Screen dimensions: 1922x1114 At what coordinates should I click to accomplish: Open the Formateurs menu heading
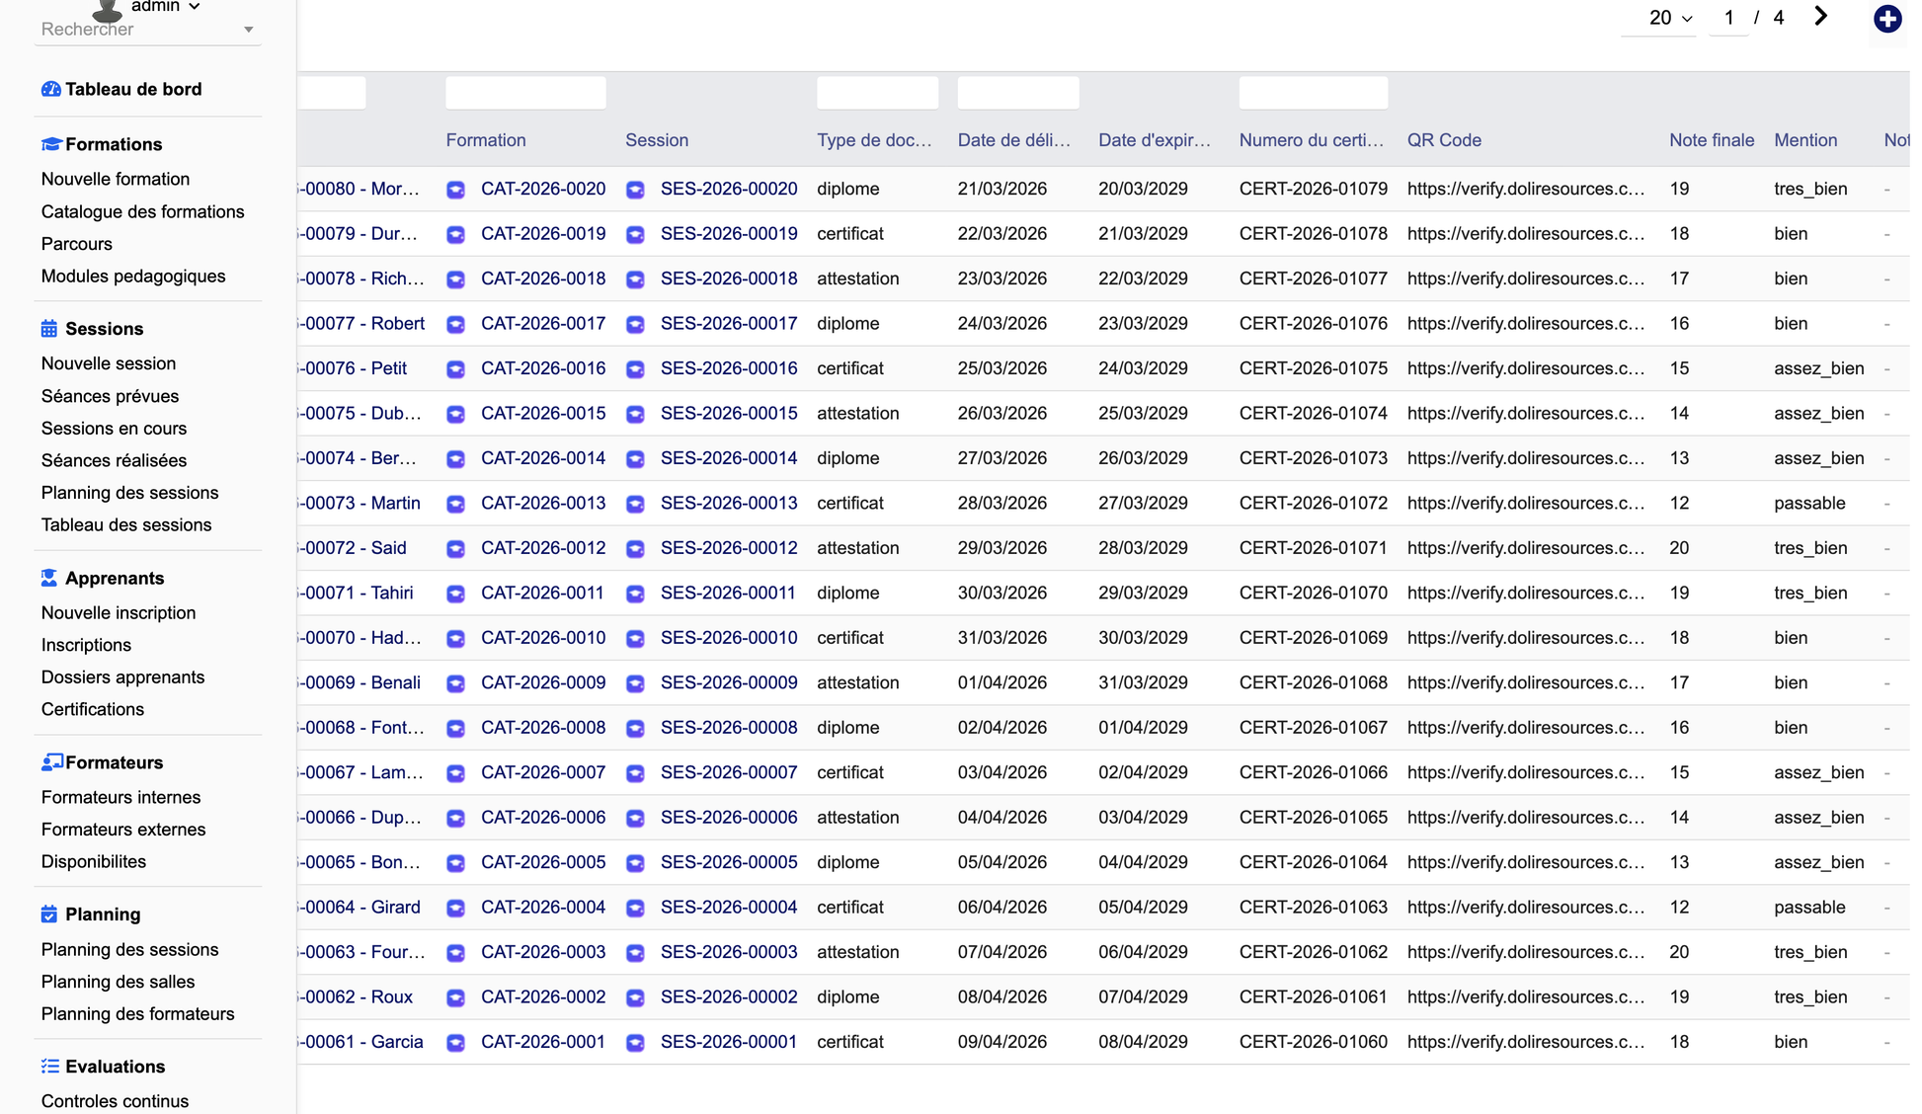tap(114, 762)
